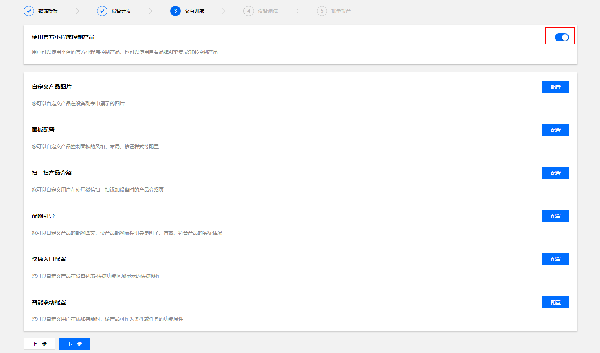
Task: Click 配置 for 智能联动配置
Action: 555,302
